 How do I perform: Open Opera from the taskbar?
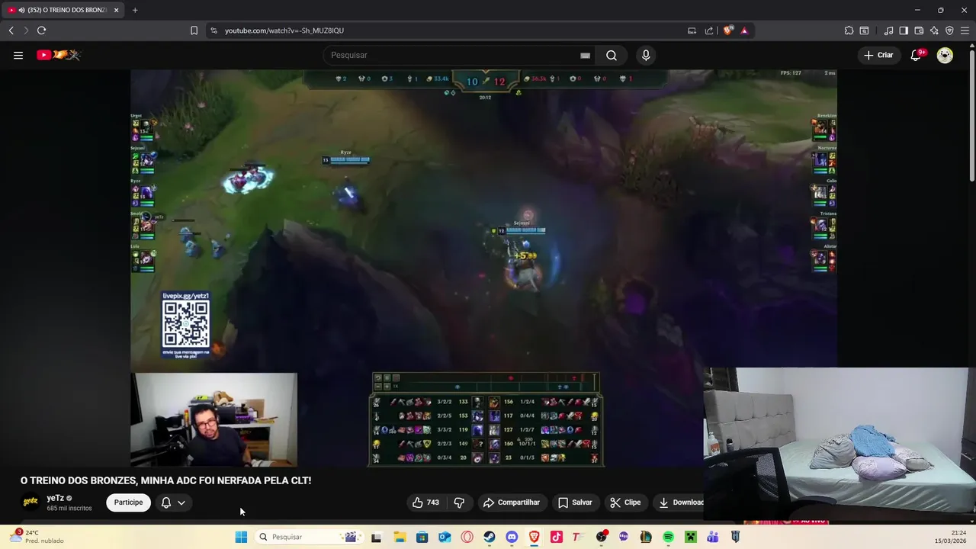tap(467, 537)
